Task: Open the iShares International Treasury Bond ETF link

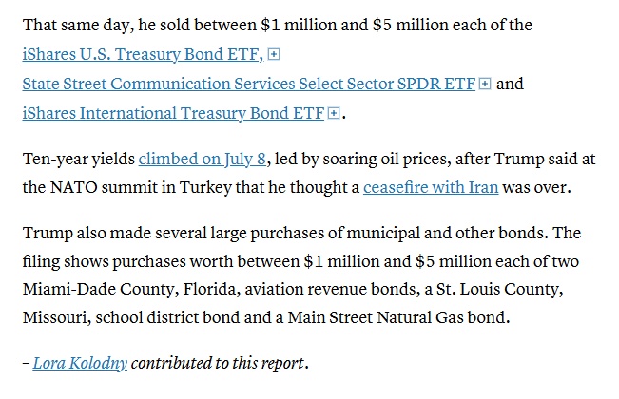Action: pyautogui.click(x=173, y=114)
